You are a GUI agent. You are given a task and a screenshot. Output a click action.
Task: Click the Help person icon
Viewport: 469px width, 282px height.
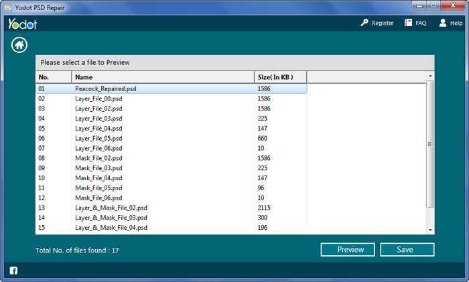[443, 23]
